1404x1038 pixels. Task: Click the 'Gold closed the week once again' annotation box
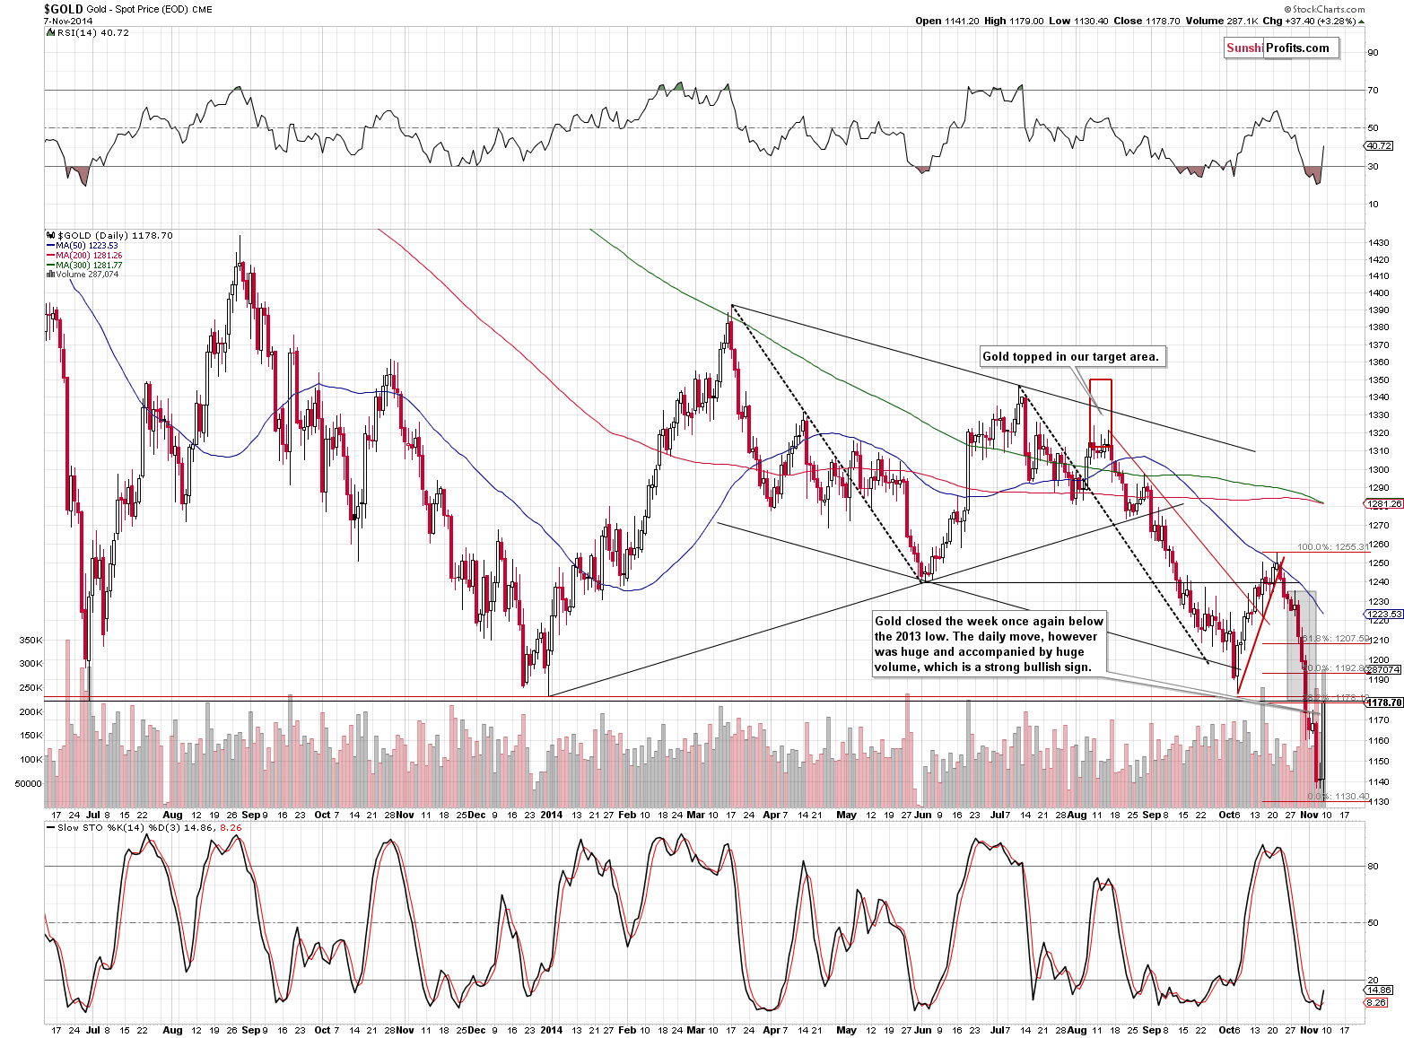[990, 643]
